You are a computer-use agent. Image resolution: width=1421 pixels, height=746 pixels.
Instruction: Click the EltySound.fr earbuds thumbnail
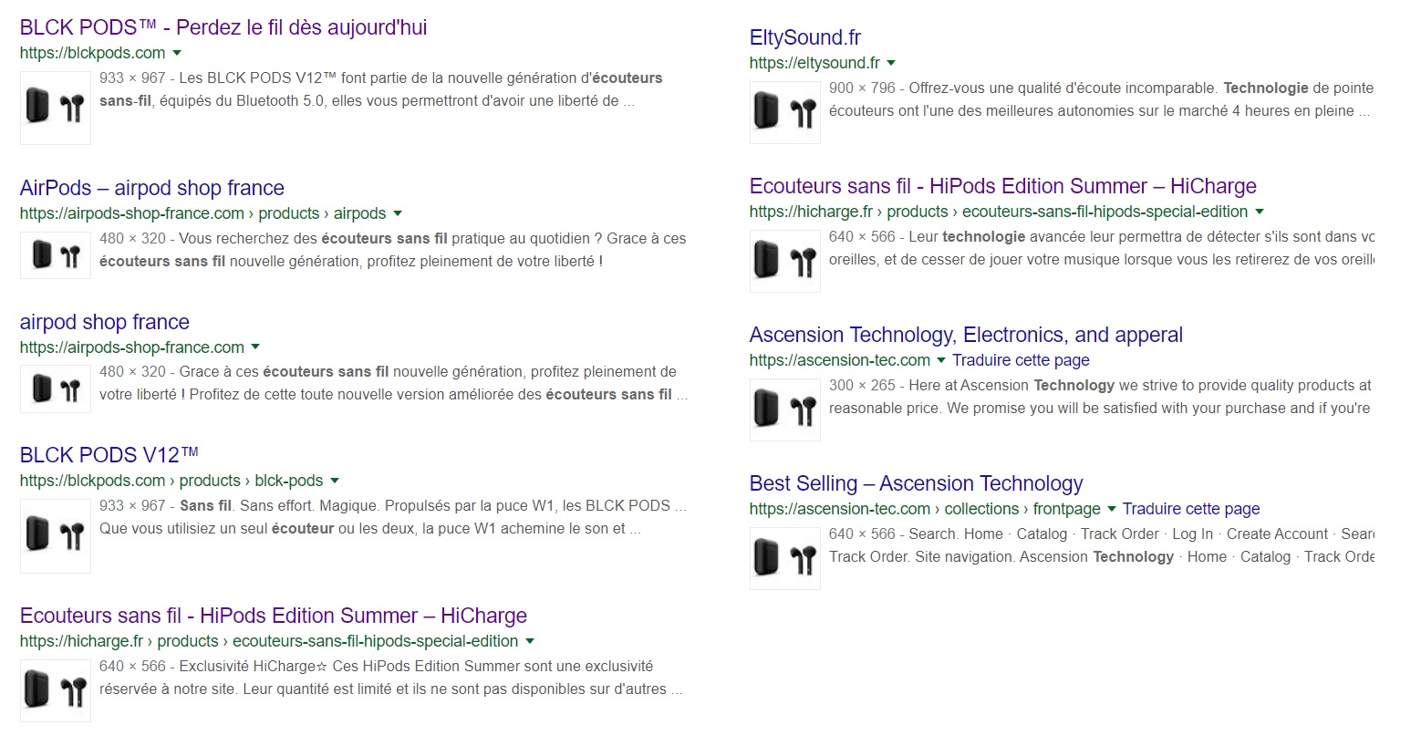[x=785, y=113]
